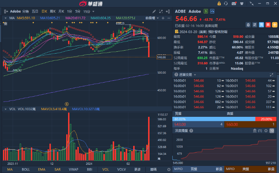Open indicator settings gear at bottom

coord(169,169)
